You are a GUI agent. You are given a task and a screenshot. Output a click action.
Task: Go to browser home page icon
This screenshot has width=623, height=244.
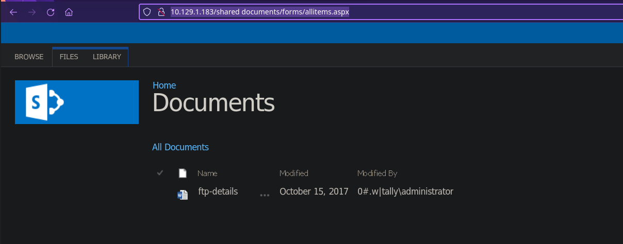click(x=69, y=12)
